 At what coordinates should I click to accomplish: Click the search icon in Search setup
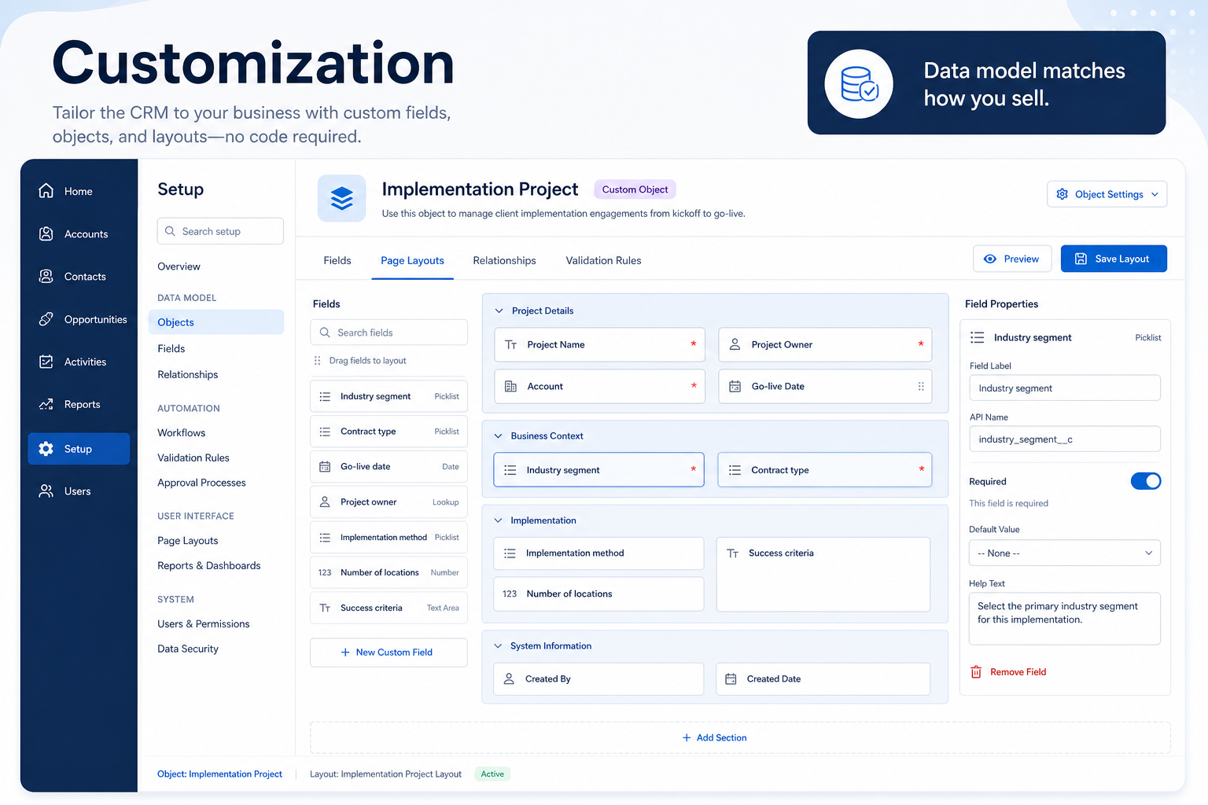[x=170, y=231]
